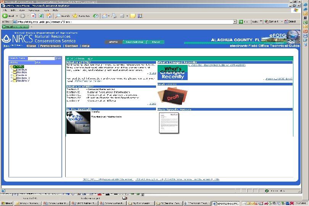Click the What's Changed Recently image
The height and width of the screenshot is (206, 309).
coord(173,72)
